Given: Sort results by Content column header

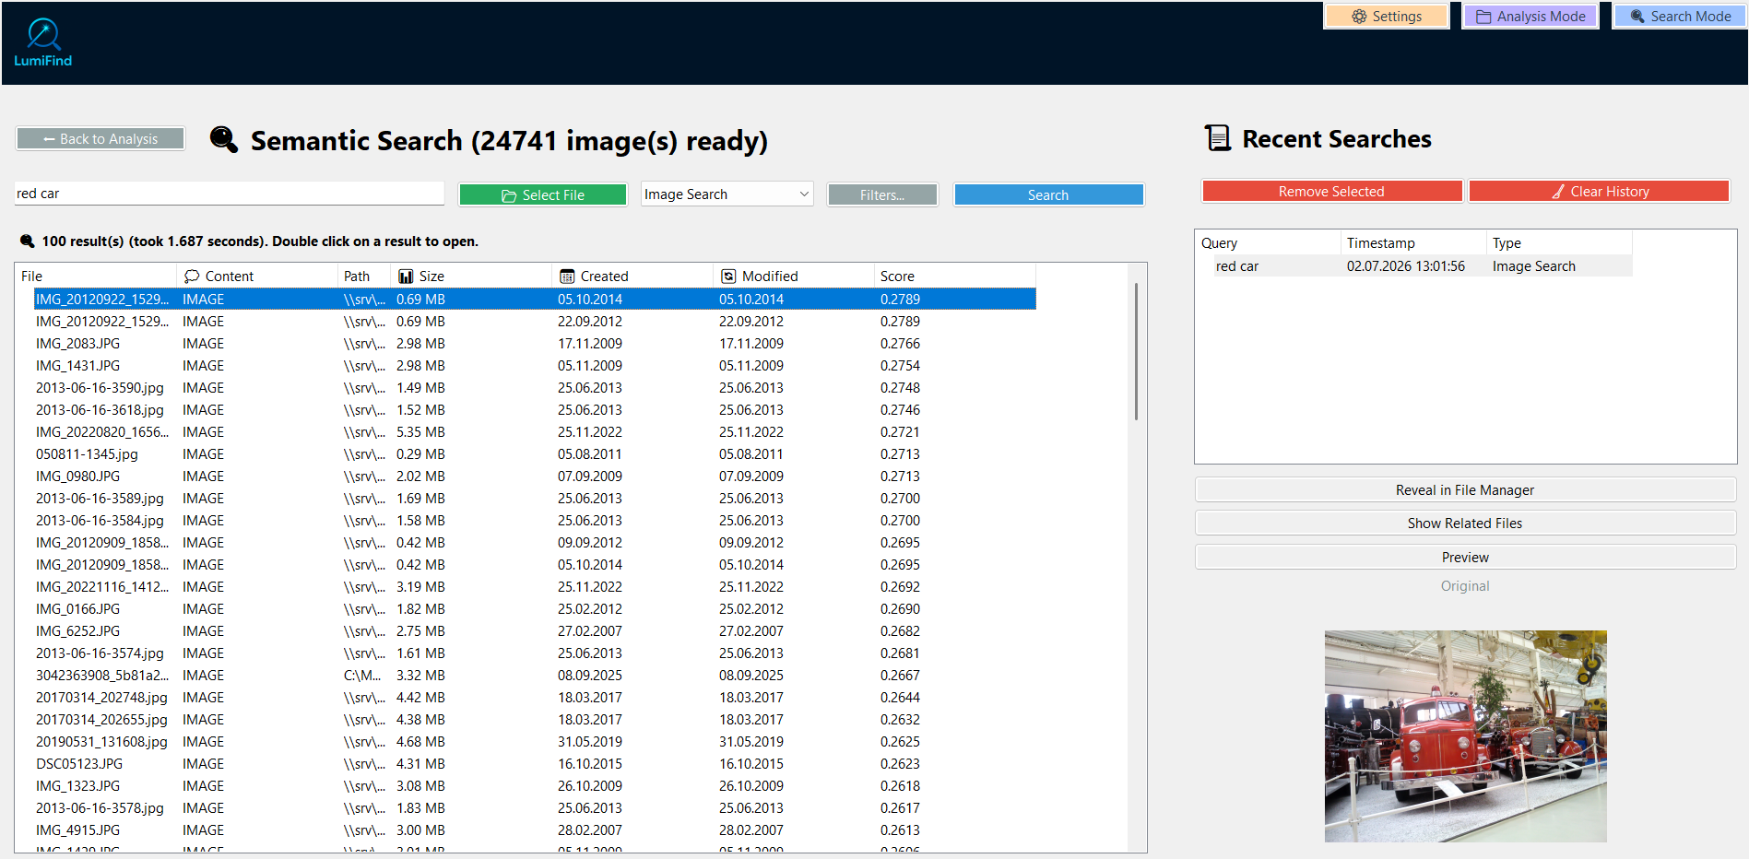Looking at the screenshot, I should tap(257, 277).
